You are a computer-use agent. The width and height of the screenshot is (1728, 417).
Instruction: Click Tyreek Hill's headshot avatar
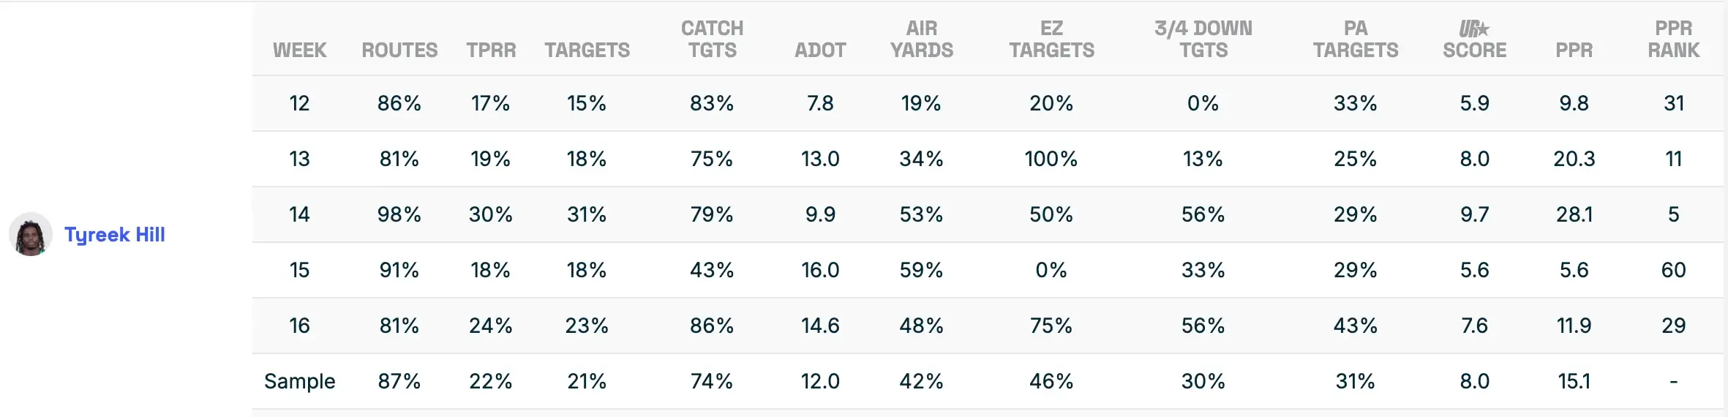[30, 234]
